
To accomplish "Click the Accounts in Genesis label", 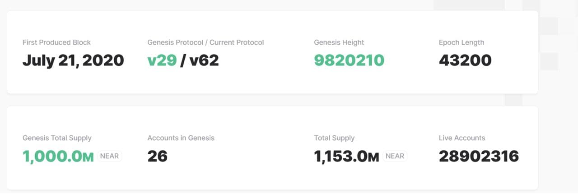I will 181,138.
